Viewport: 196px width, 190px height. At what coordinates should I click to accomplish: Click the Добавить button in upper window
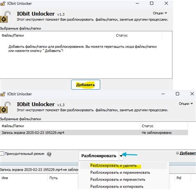tap(86, 85)
